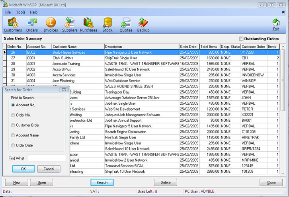289x197 pixels.
Task: Click the Search button
Action: pos(102,182)
